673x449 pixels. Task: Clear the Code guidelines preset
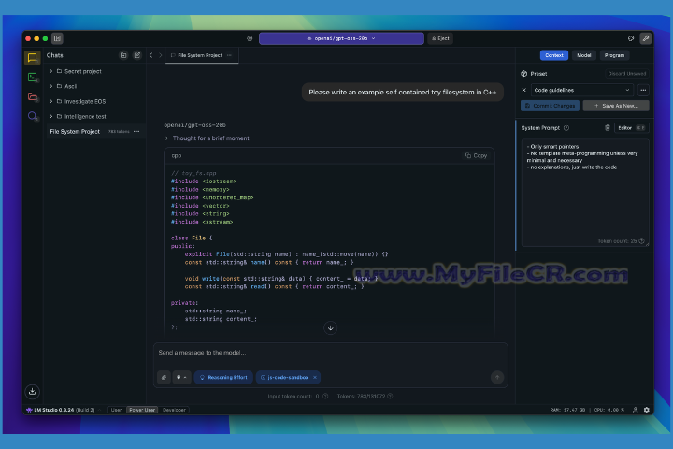(523, 90)
